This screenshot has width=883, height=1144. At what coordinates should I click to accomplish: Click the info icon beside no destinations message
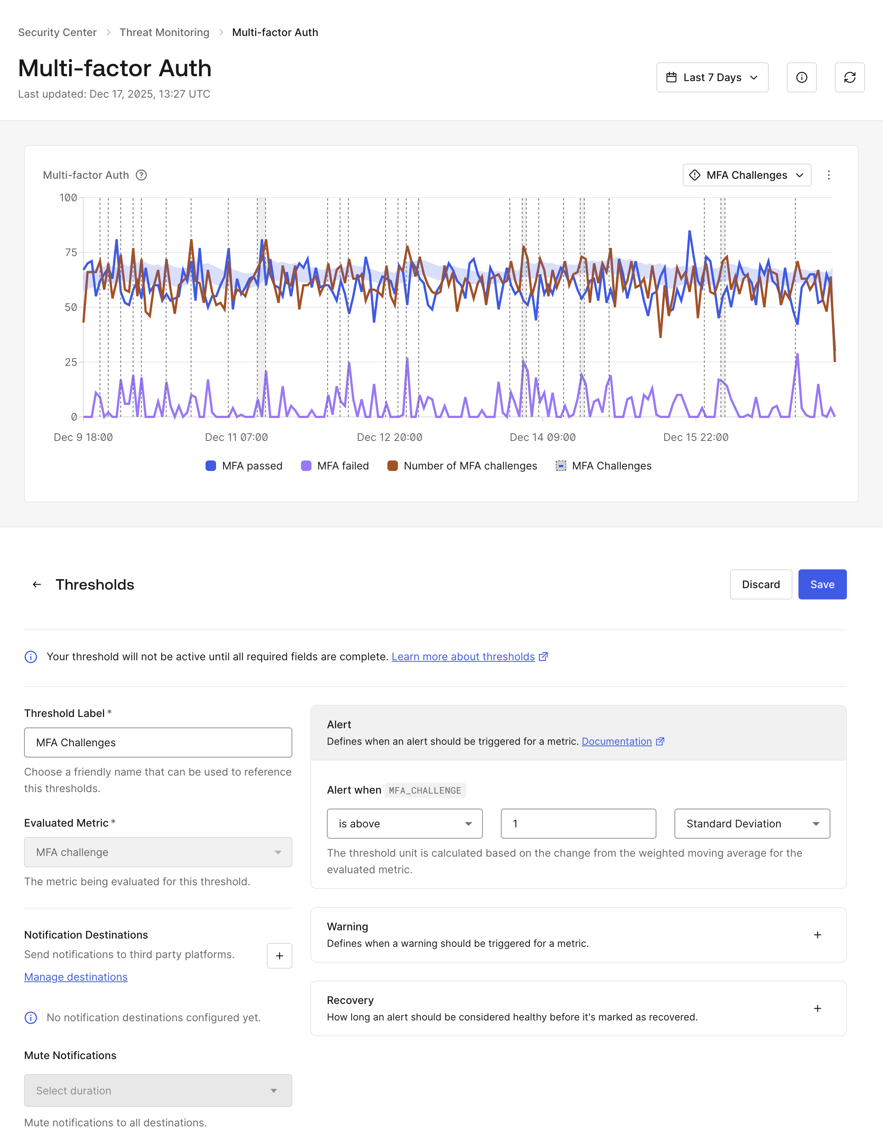31,1018
